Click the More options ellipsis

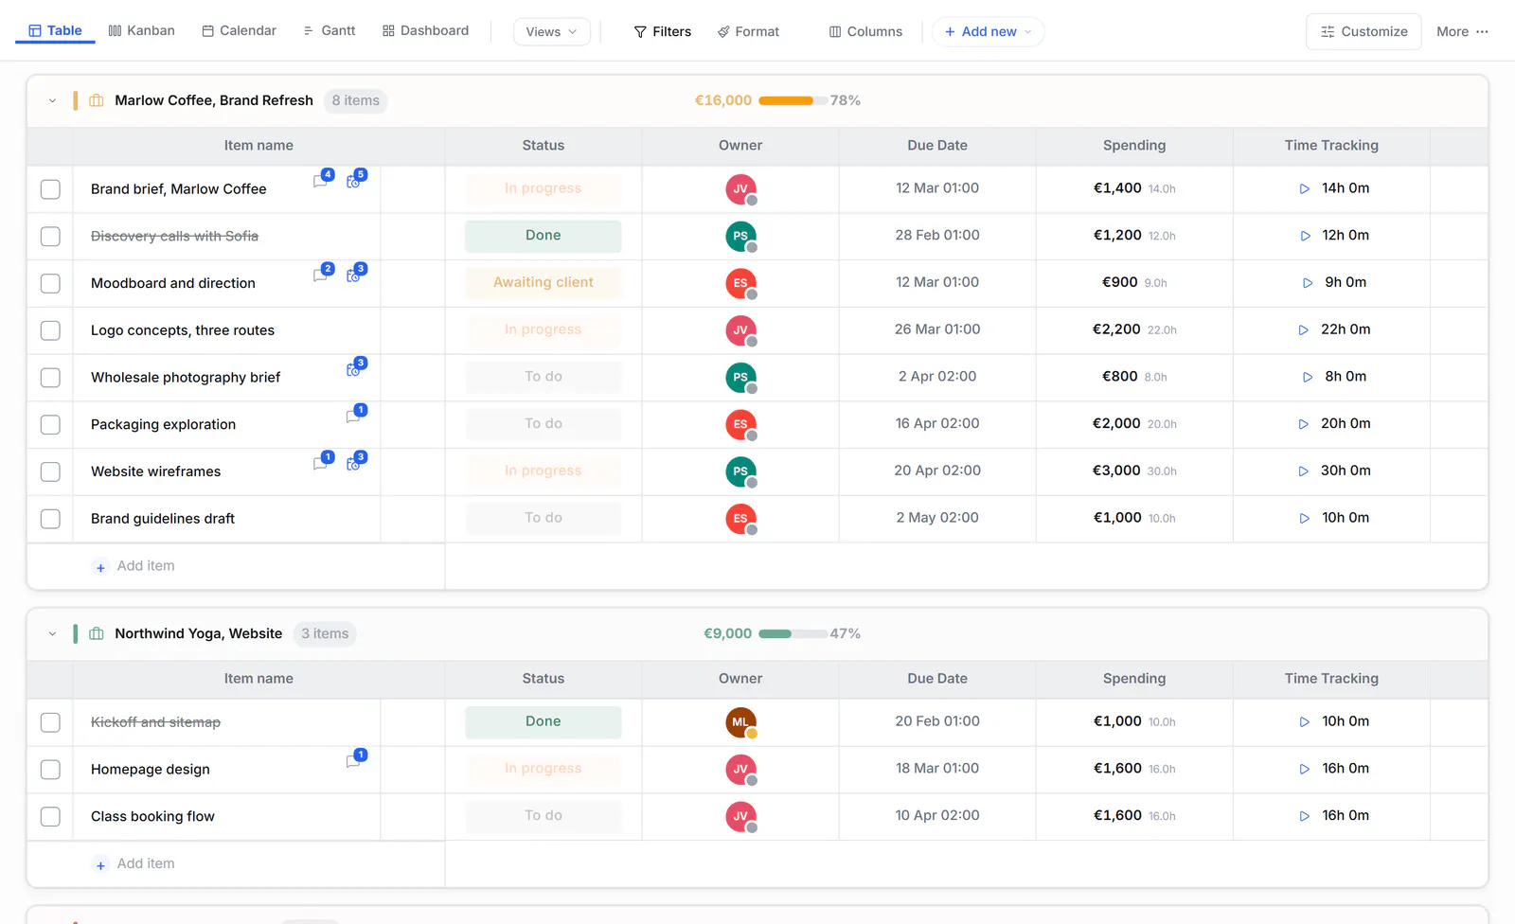click(x=1482, y=31)
